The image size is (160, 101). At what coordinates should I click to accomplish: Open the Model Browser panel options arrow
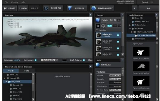(x=157, y=15)
